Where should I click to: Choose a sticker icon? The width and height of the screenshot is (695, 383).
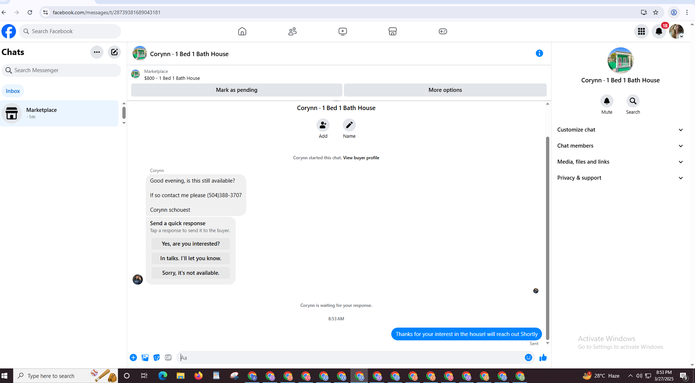pyautogui.click(x=157, y=357)
